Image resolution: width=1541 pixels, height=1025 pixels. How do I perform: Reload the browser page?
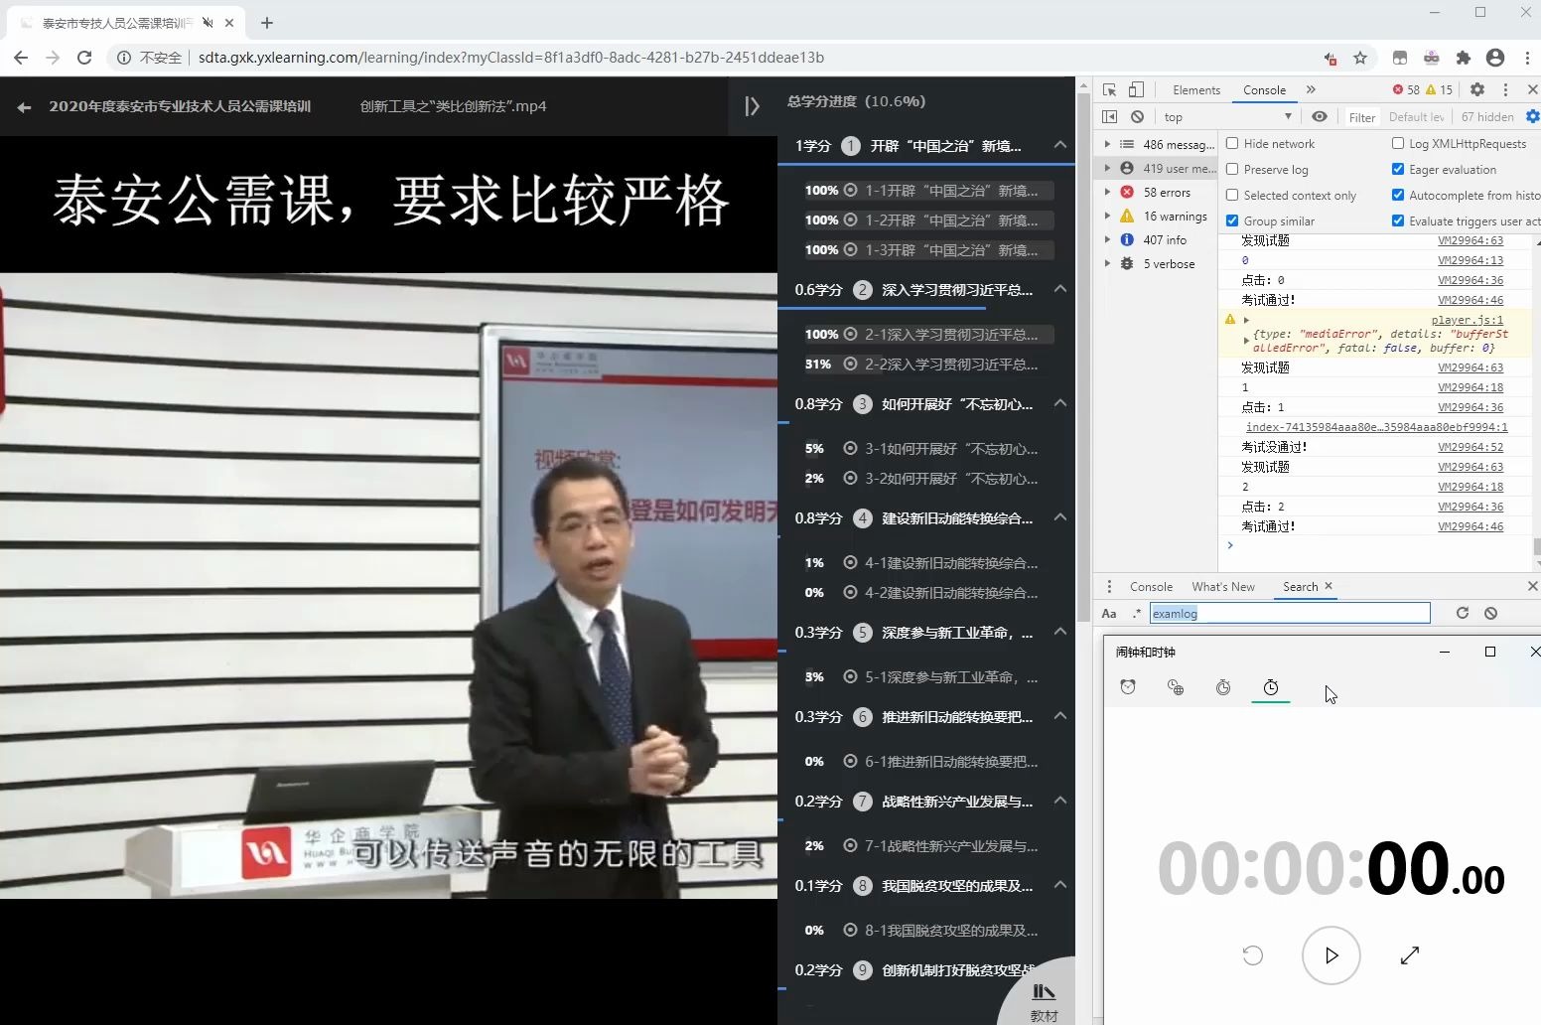pos(84,58)
